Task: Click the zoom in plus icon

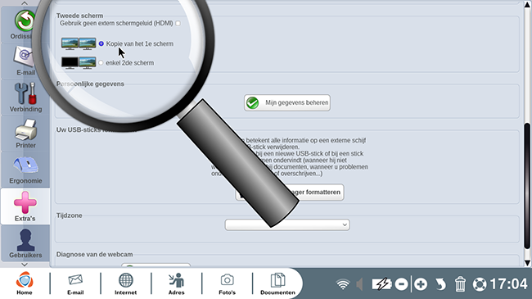Action: 421,284
